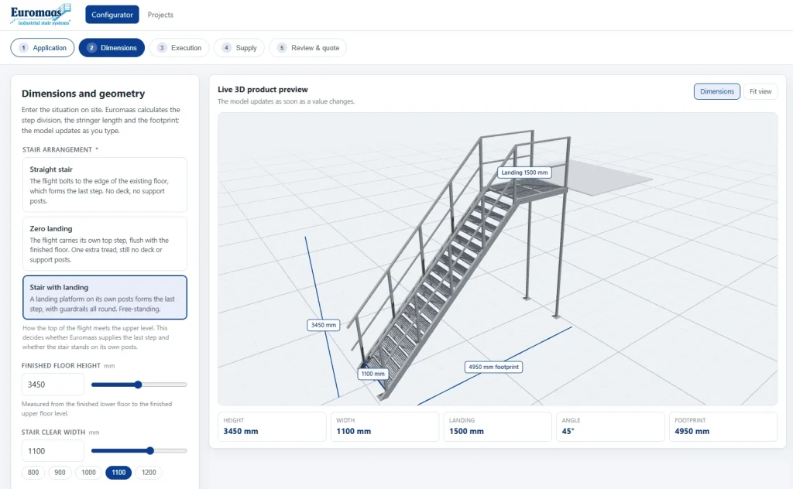Jump to step 4 Supply
This screenshot has width=793, height=489.
(x=239, y=47)
